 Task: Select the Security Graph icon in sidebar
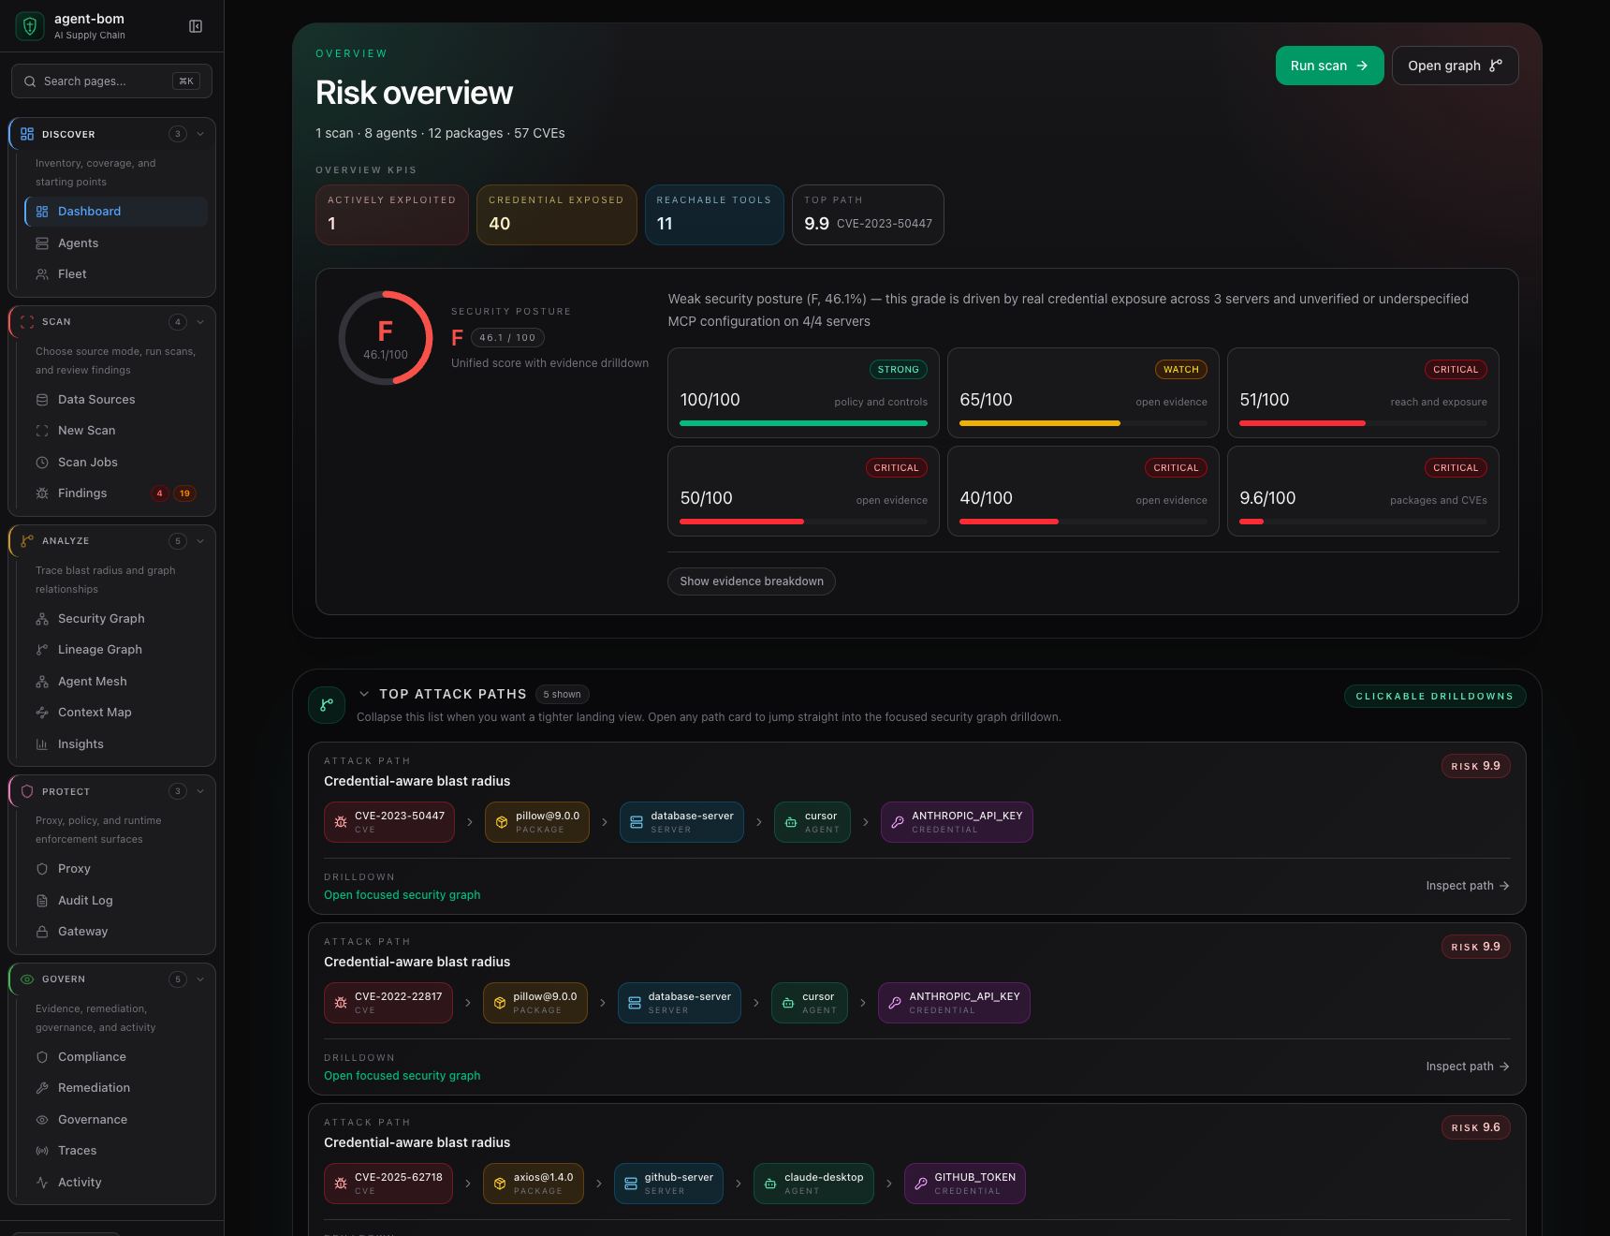click(x=41, y=618)
